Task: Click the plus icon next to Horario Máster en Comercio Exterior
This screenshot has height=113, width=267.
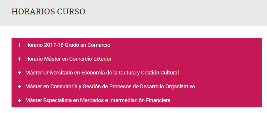Action: (20, 59)
